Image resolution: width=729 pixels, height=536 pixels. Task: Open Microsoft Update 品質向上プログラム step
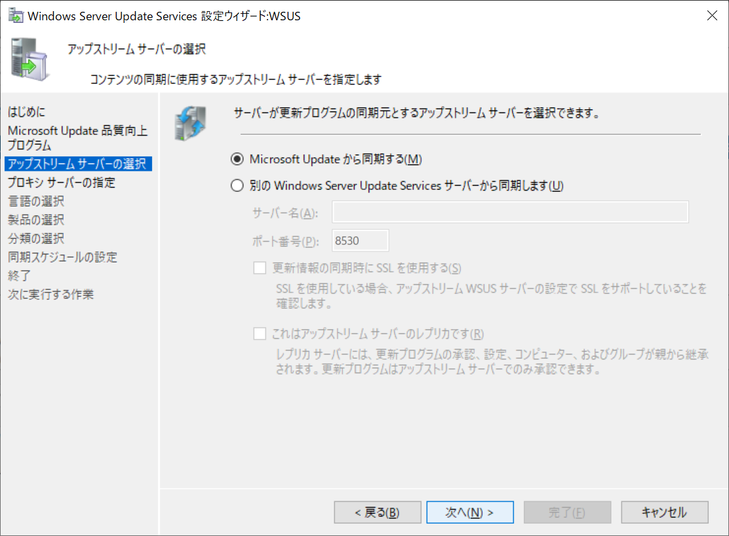coord(77,138)
